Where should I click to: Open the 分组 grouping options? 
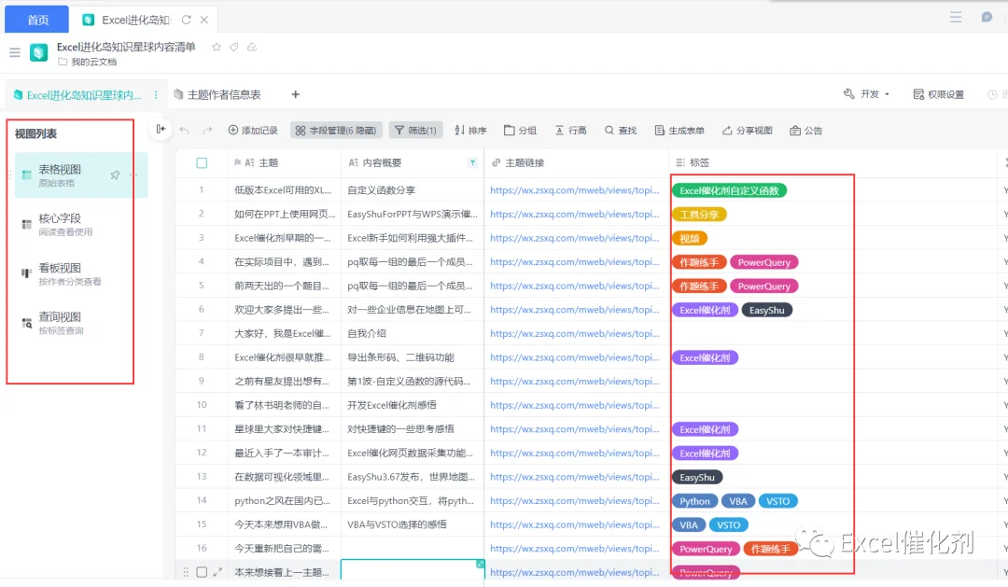click(520, 131)
